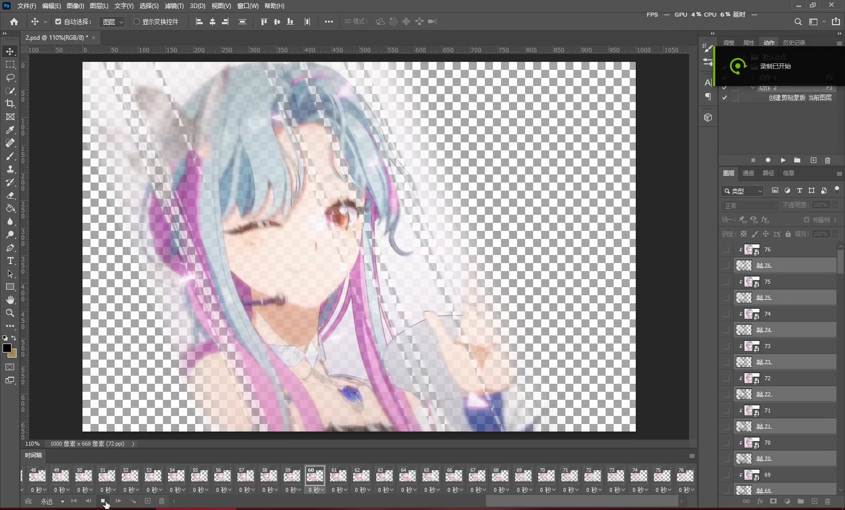The height and width of the screenshot is (510, 845).
Task: Select the 帧 73 layer row
Action: click(785, 362)
